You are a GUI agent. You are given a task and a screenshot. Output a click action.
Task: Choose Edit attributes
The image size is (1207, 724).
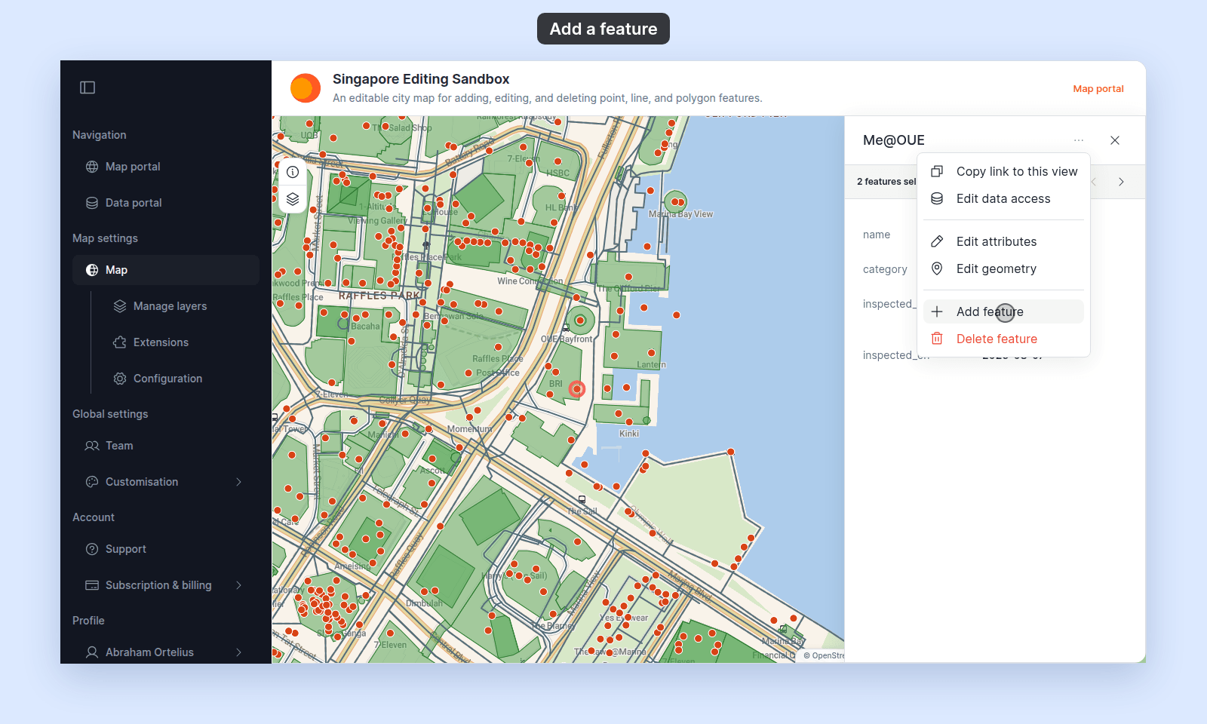click(1003, 241)
